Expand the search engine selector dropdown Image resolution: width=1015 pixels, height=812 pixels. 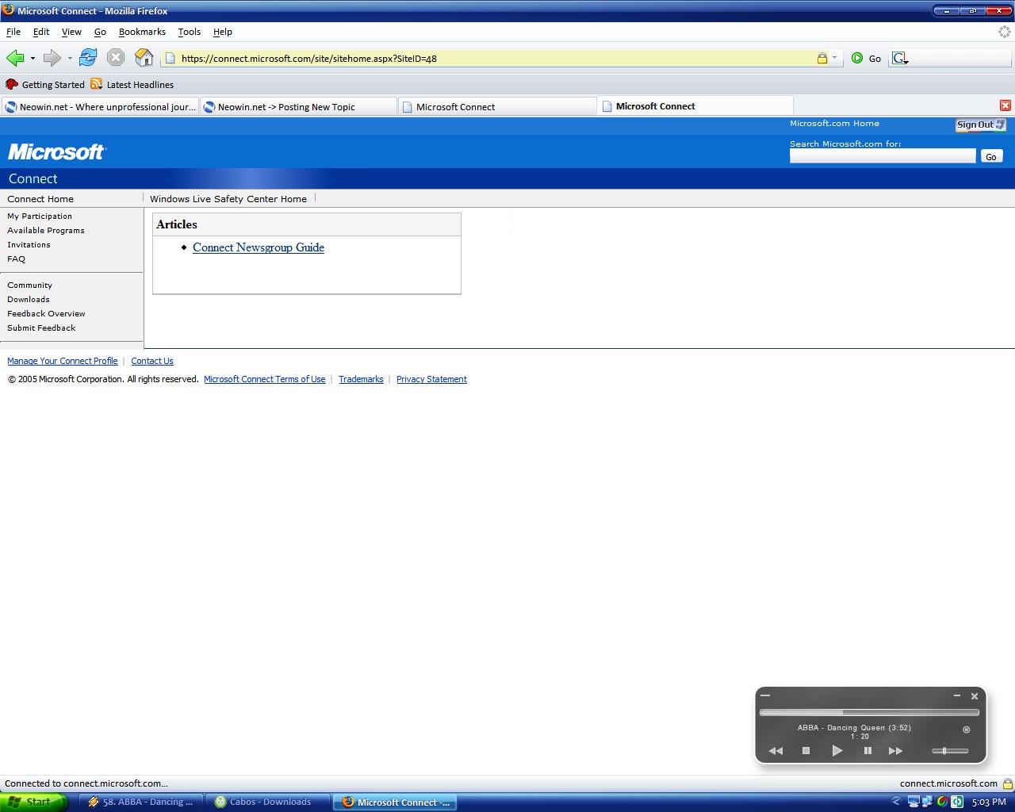click(901, 59)
